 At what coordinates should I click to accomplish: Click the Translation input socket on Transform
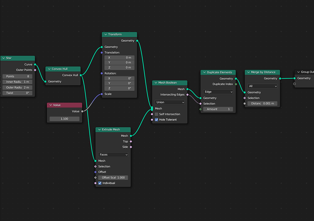tap(102, 53)
